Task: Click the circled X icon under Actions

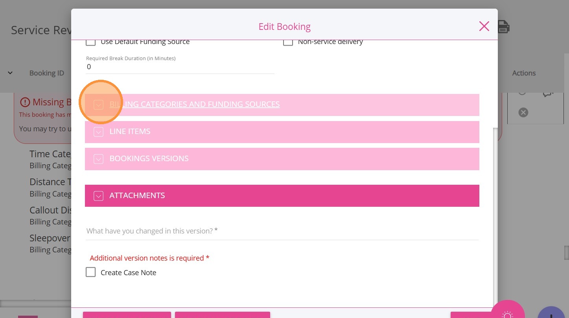Action: click(523, 112)
